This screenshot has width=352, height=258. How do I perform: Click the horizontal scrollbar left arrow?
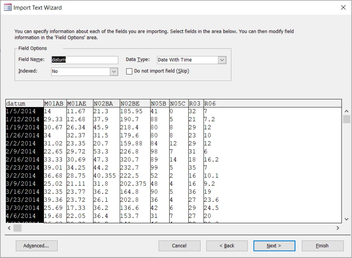pos(8,228)
